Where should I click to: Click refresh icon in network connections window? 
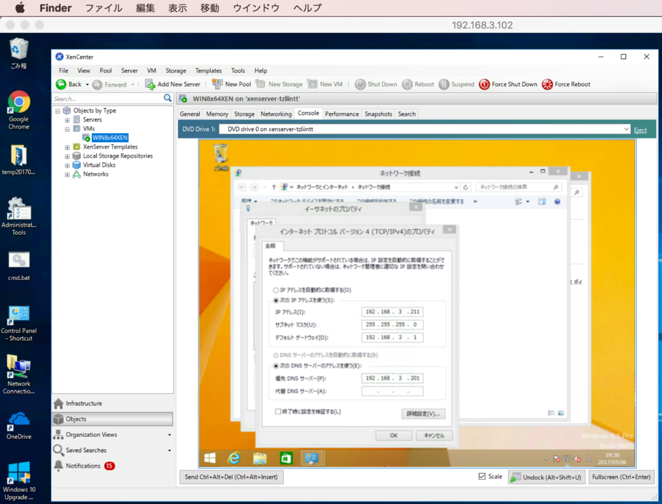(465, 187)
